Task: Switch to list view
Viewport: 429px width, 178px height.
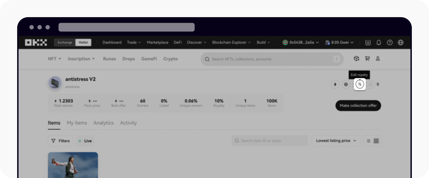Action: tap(368, 141)
